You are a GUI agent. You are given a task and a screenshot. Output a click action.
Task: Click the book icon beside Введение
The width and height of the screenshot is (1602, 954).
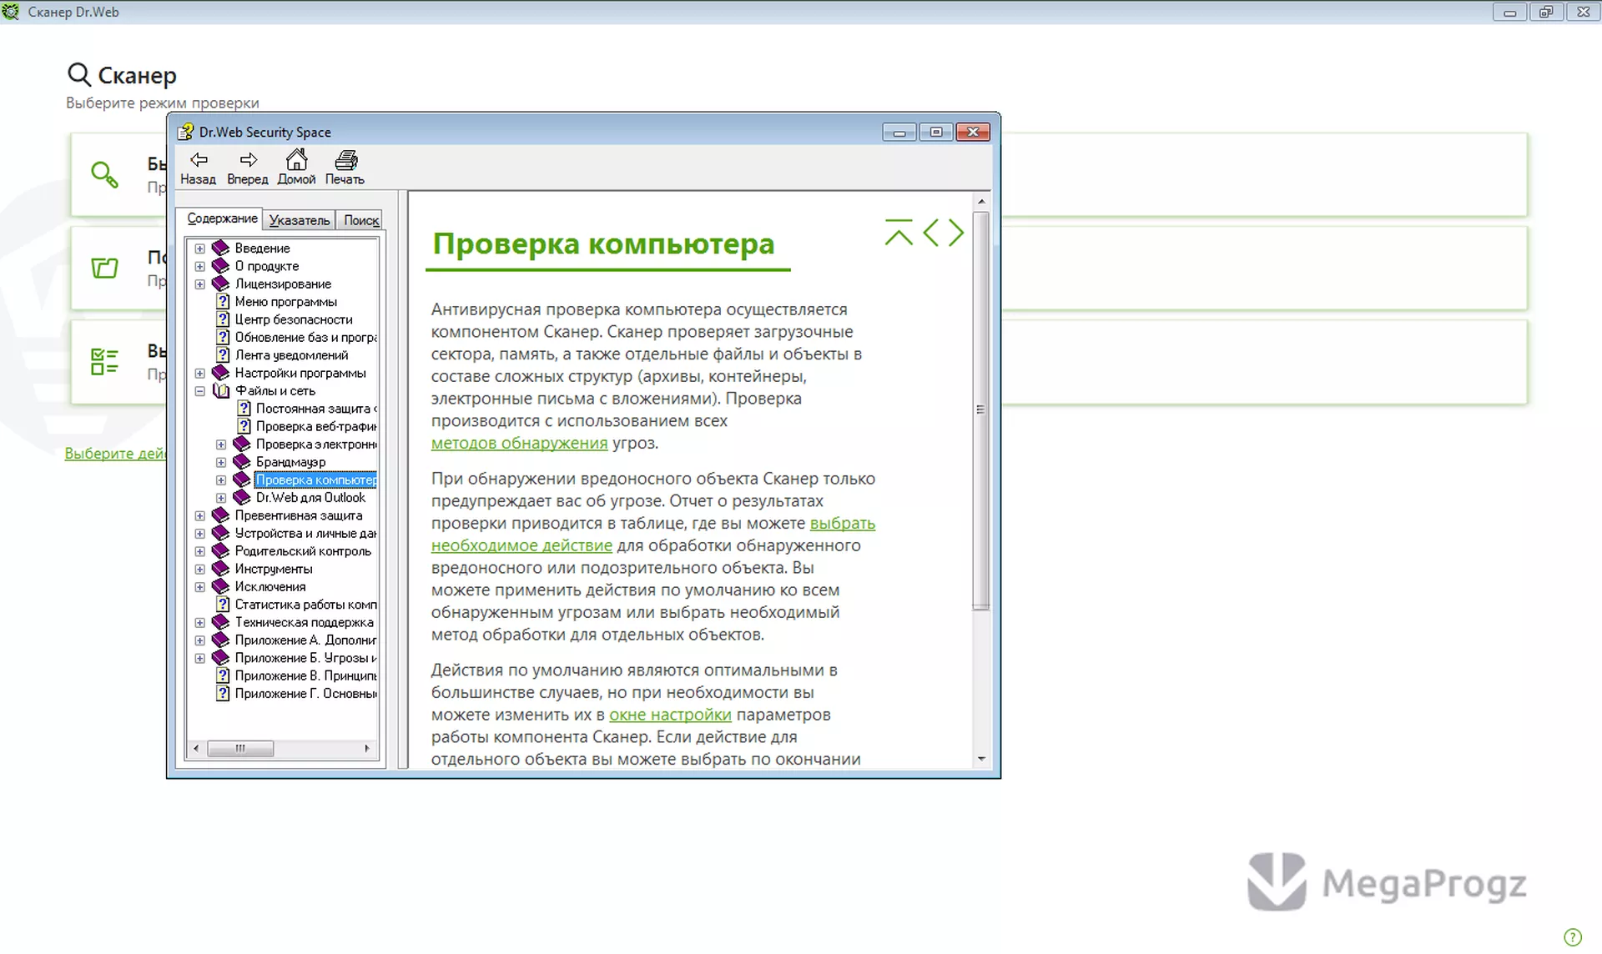click(x=221, y=249)
